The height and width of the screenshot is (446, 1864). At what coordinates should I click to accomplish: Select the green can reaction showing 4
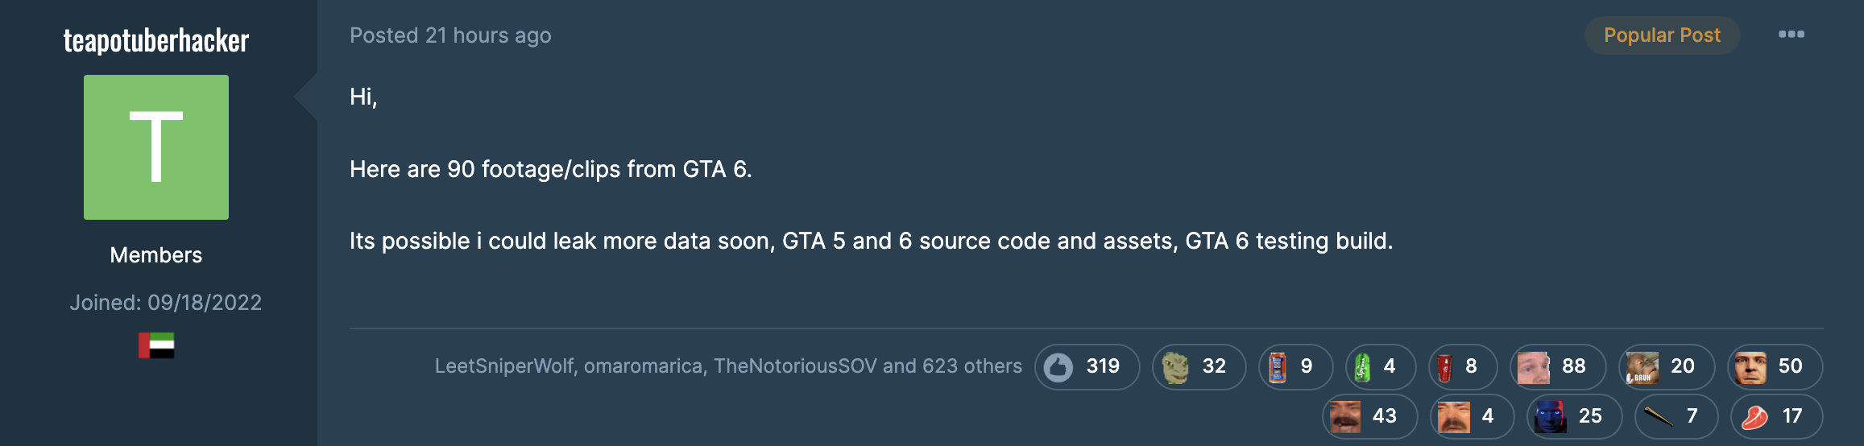1381,367
